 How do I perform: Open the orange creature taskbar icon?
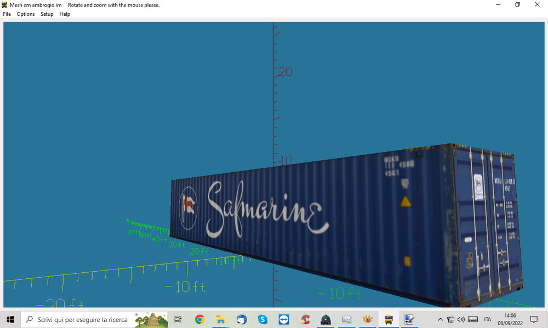click(368, 319)
